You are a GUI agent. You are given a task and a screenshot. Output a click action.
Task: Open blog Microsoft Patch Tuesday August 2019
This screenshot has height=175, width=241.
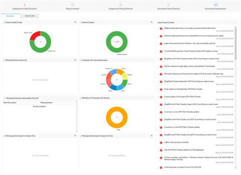[191, 104]
